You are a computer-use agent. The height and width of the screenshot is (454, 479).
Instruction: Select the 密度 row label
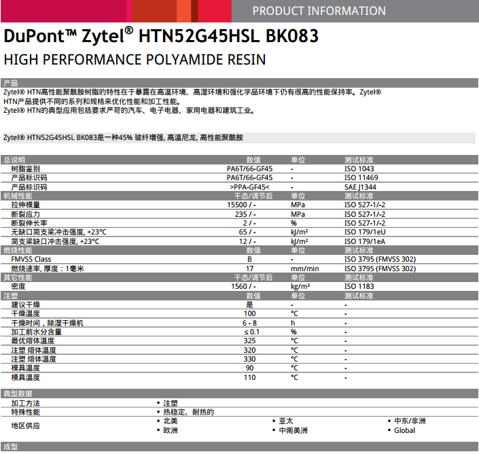(18, 286)
